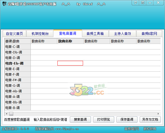Screen dimensions: 165x133
Task: Switch to the 自定义首页 tab
Action: coord(15,34)
